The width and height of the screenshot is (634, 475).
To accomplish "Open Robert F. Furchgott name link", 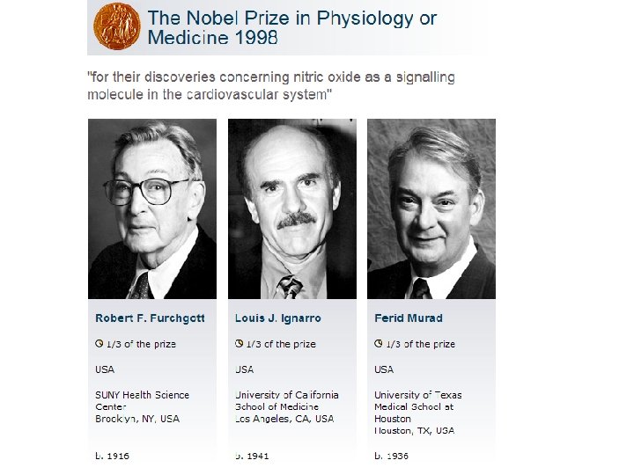I will tap(150, 318).
